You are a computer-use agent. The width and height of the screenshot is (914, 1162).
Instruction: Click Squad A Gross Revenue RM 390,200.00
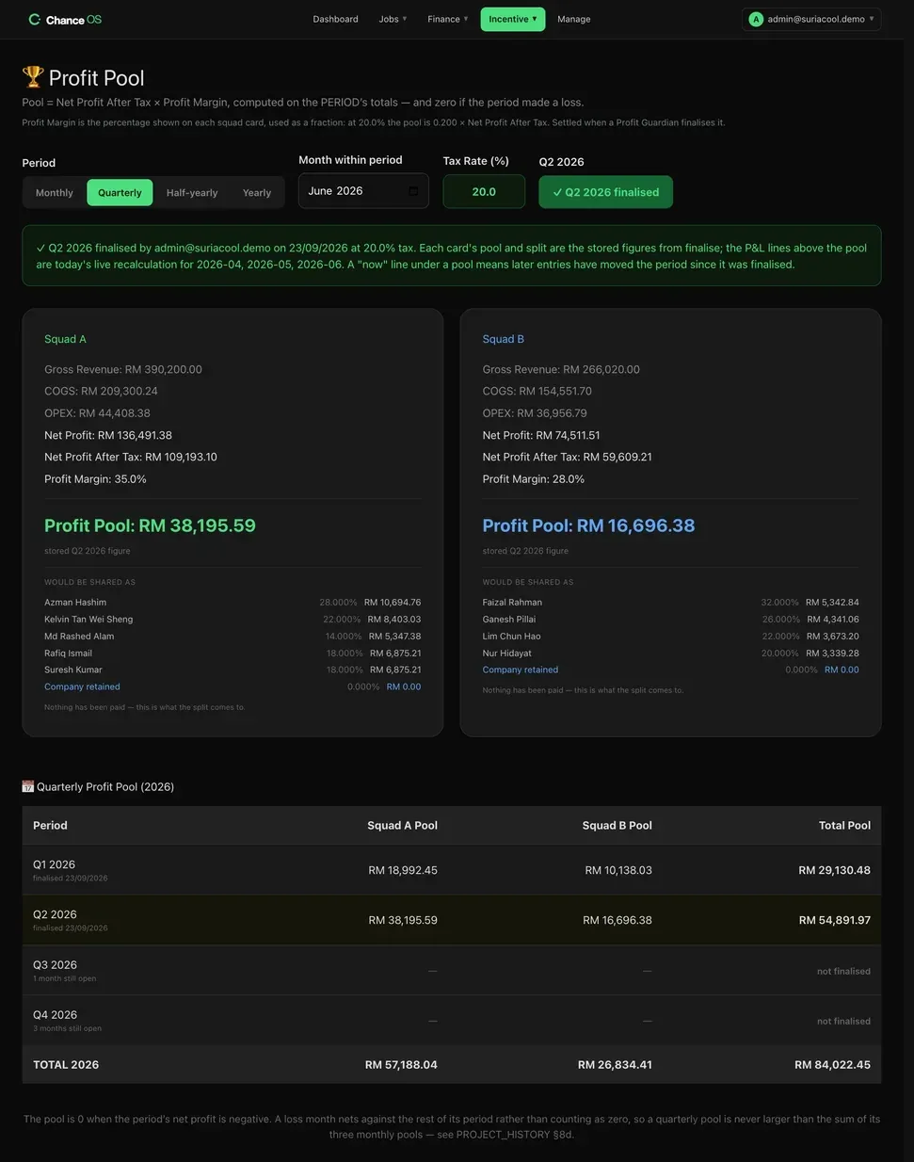[x=123, y=369]
